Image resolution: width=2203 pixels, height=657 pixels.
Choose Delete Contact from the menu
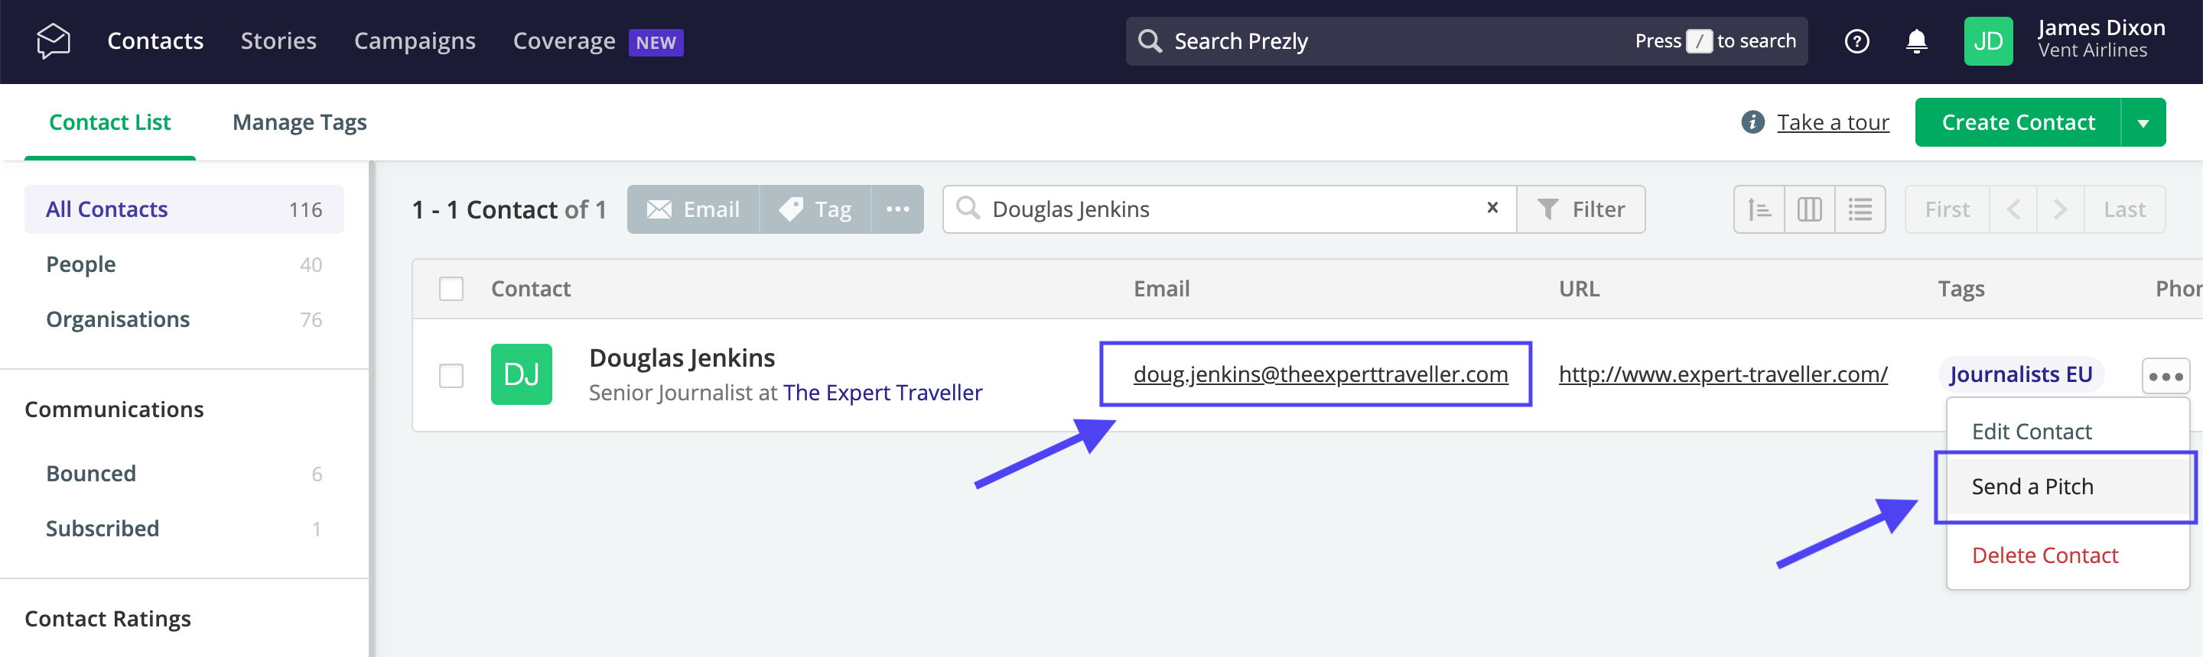(x=2044, y=555)
